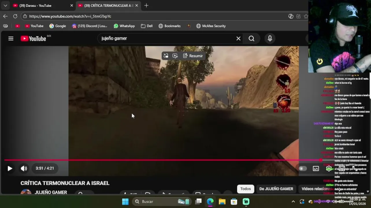The image size is (371, 208).
Task: Select the 'De JUJEÑO GAMER' chip
Action: tap(276, 189)
